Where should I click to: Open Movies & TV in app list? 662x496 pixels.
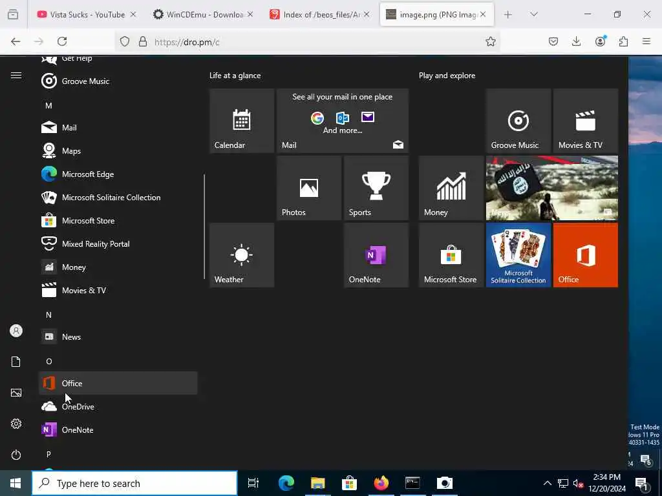point(118,290)
